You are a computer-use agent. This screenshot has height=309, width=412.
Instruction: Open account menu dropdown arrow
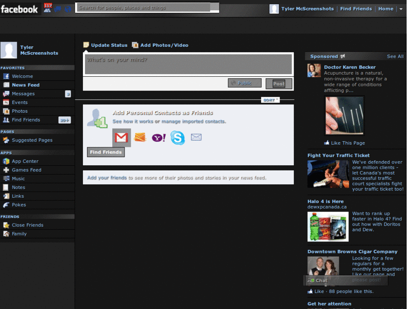point(401,9)
